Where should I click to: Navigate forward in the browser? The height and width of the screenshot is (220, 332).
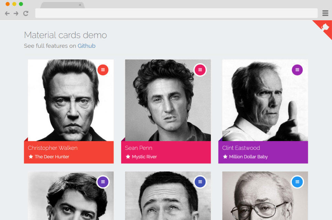point(16,13)
